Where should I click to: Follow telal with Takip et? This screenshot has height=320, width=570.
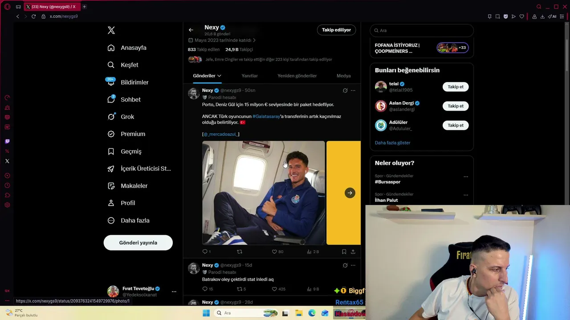(456, 87)
